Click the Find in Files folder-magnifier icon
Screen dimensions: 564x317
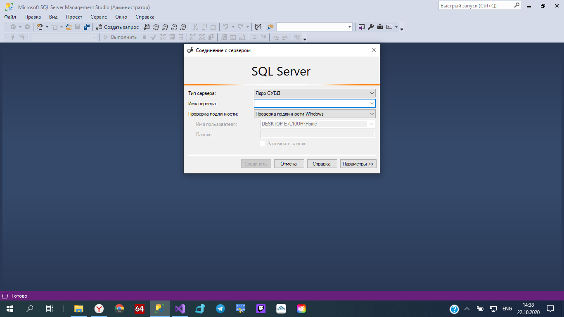(270, 27)
